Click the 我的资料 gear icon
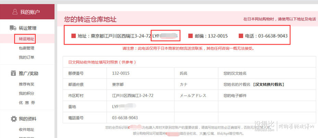Viewport: 318px width, 138px height. [14, 119]
